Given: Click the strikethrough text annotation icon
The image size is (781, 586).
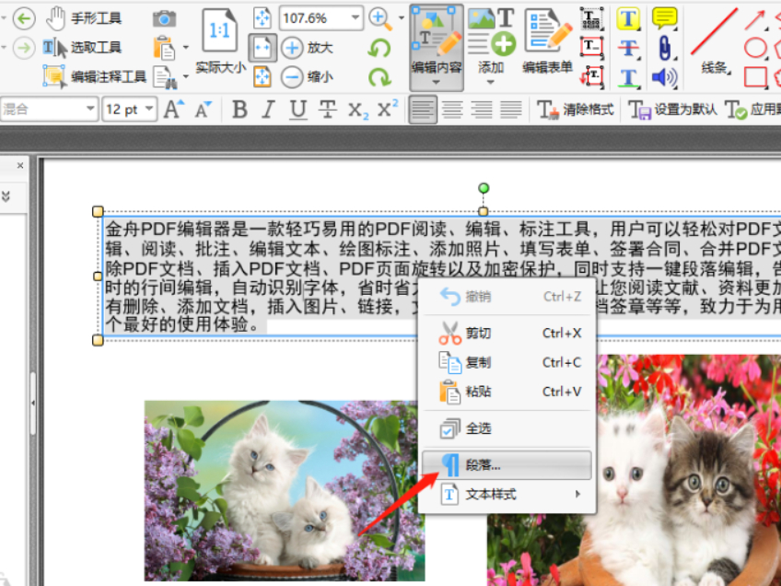Looking at the screenshot, I should [x=627, y=48].
